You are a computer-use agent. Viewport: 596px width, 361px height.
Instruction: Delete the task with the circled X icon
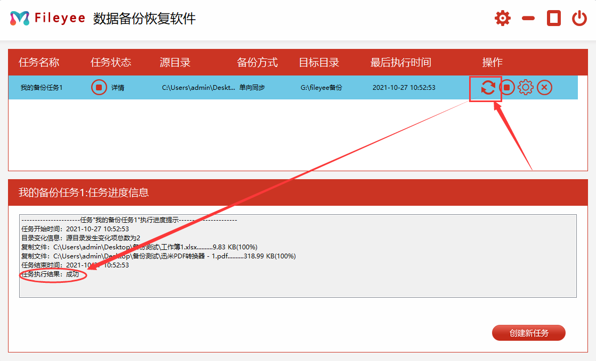point(544,87)
